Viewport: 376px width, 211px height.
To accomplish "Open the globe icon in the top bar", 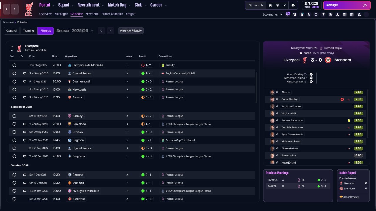I will click(278, 5).
